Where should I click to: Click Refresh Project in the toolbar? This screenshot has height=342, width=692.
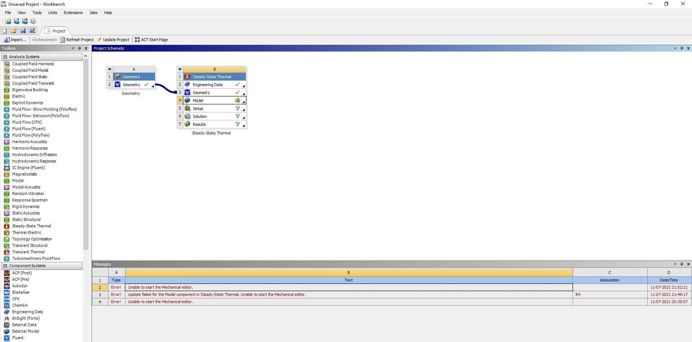pos(77,40)
